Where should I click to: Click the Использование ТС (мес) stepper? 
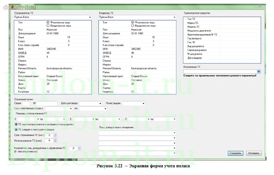[55, 140]
